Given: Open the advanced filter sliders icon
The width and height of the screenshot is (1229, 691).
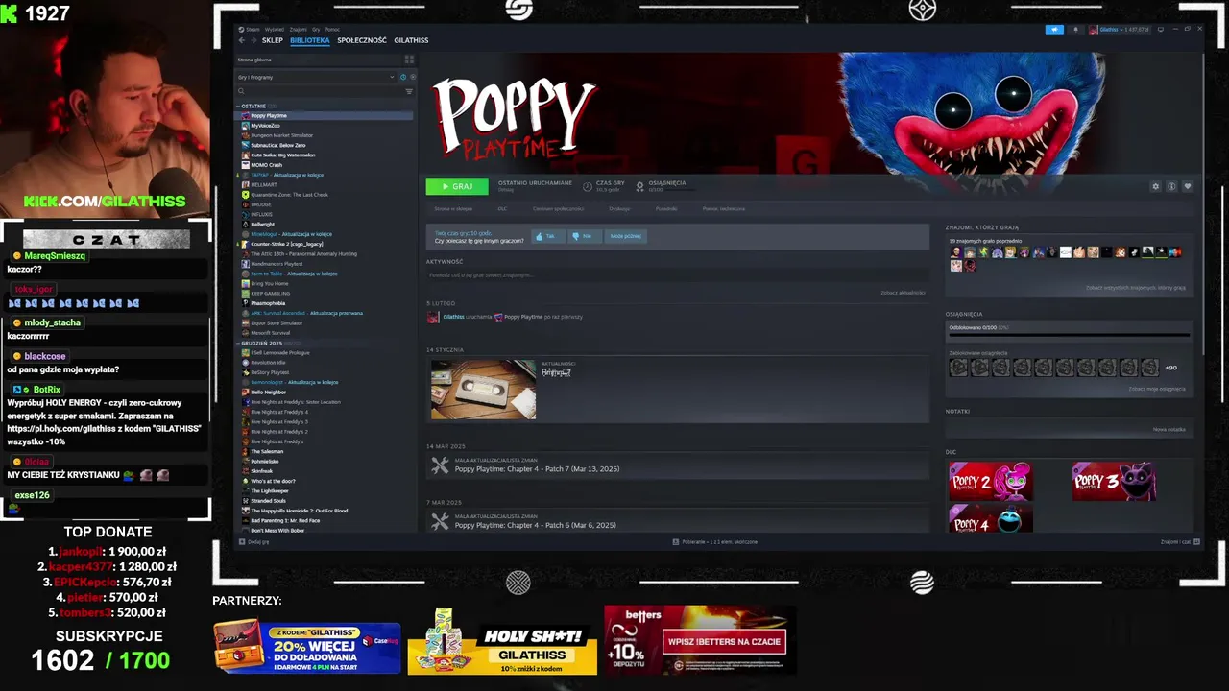Looking at the screenshot, I should pyautogui.click(x=409, y=91).
